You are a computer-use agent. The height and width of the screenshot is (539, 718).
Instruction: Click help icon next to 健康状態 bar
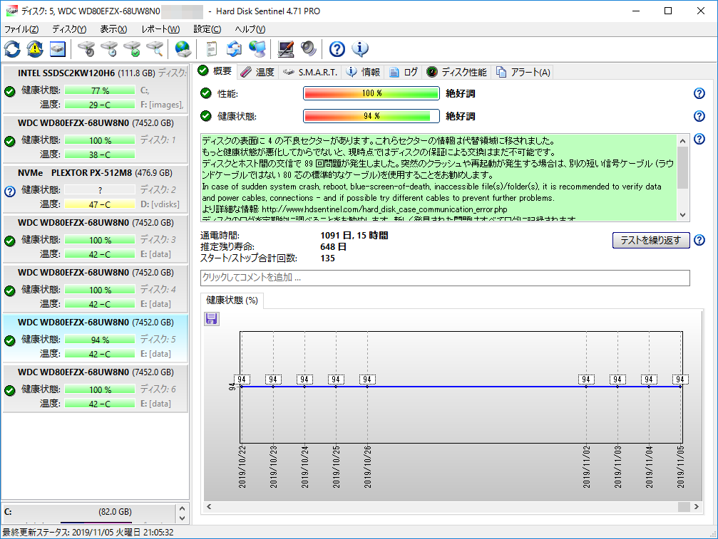click(x=699, y=116)
